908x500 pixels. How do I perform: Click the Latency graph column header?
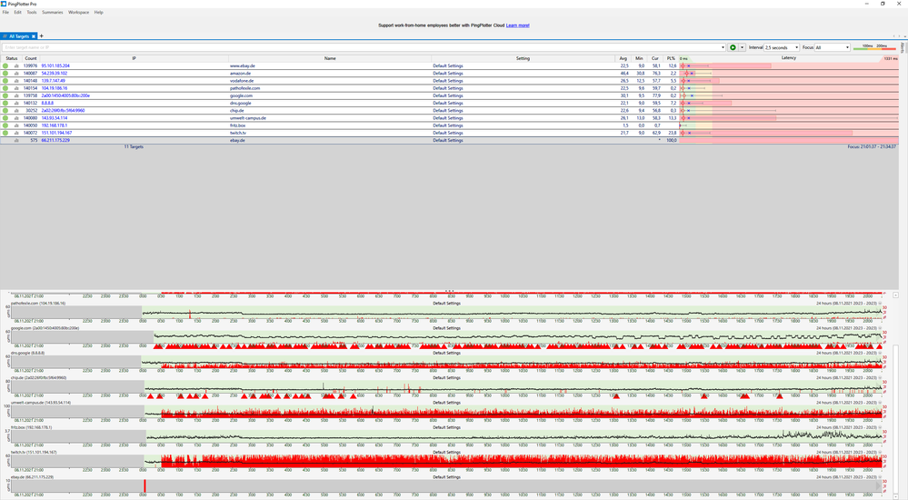[x=789, y=58]
